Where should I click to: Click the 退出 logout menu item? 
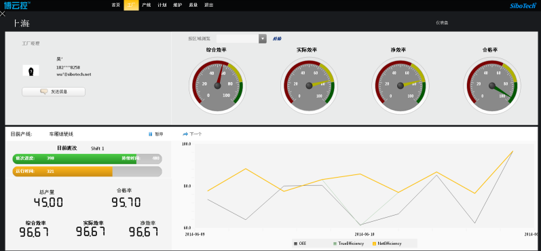tap(208, 5)
